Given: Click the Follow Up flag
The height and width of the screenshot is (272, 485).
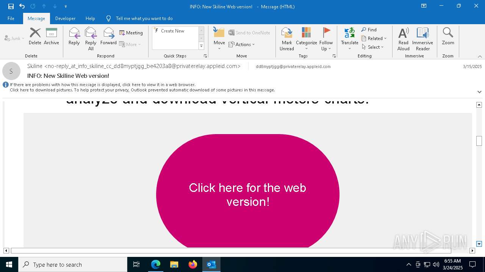Looking at the screenshot, I should tap(326, 39).
